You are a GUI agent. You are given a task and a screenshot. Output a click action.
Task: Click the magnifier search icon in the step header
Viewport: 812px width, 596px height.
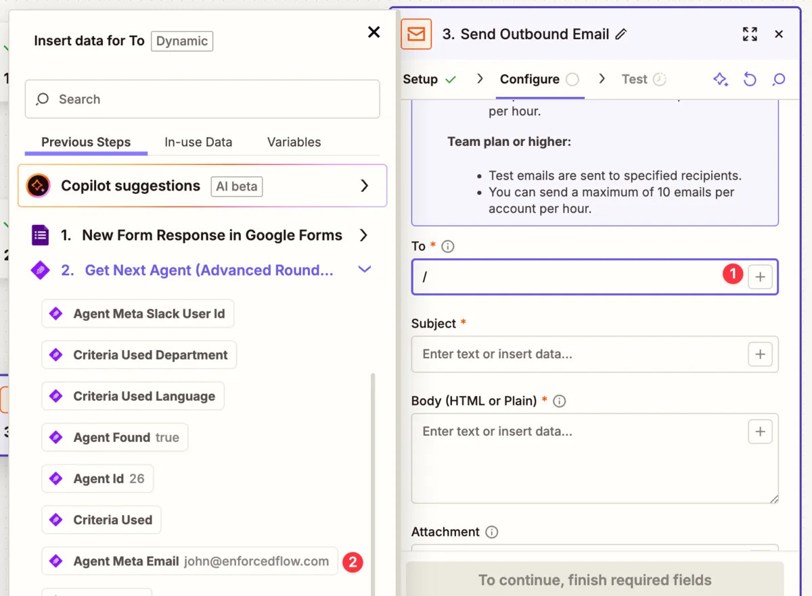(x=778, y=79)
